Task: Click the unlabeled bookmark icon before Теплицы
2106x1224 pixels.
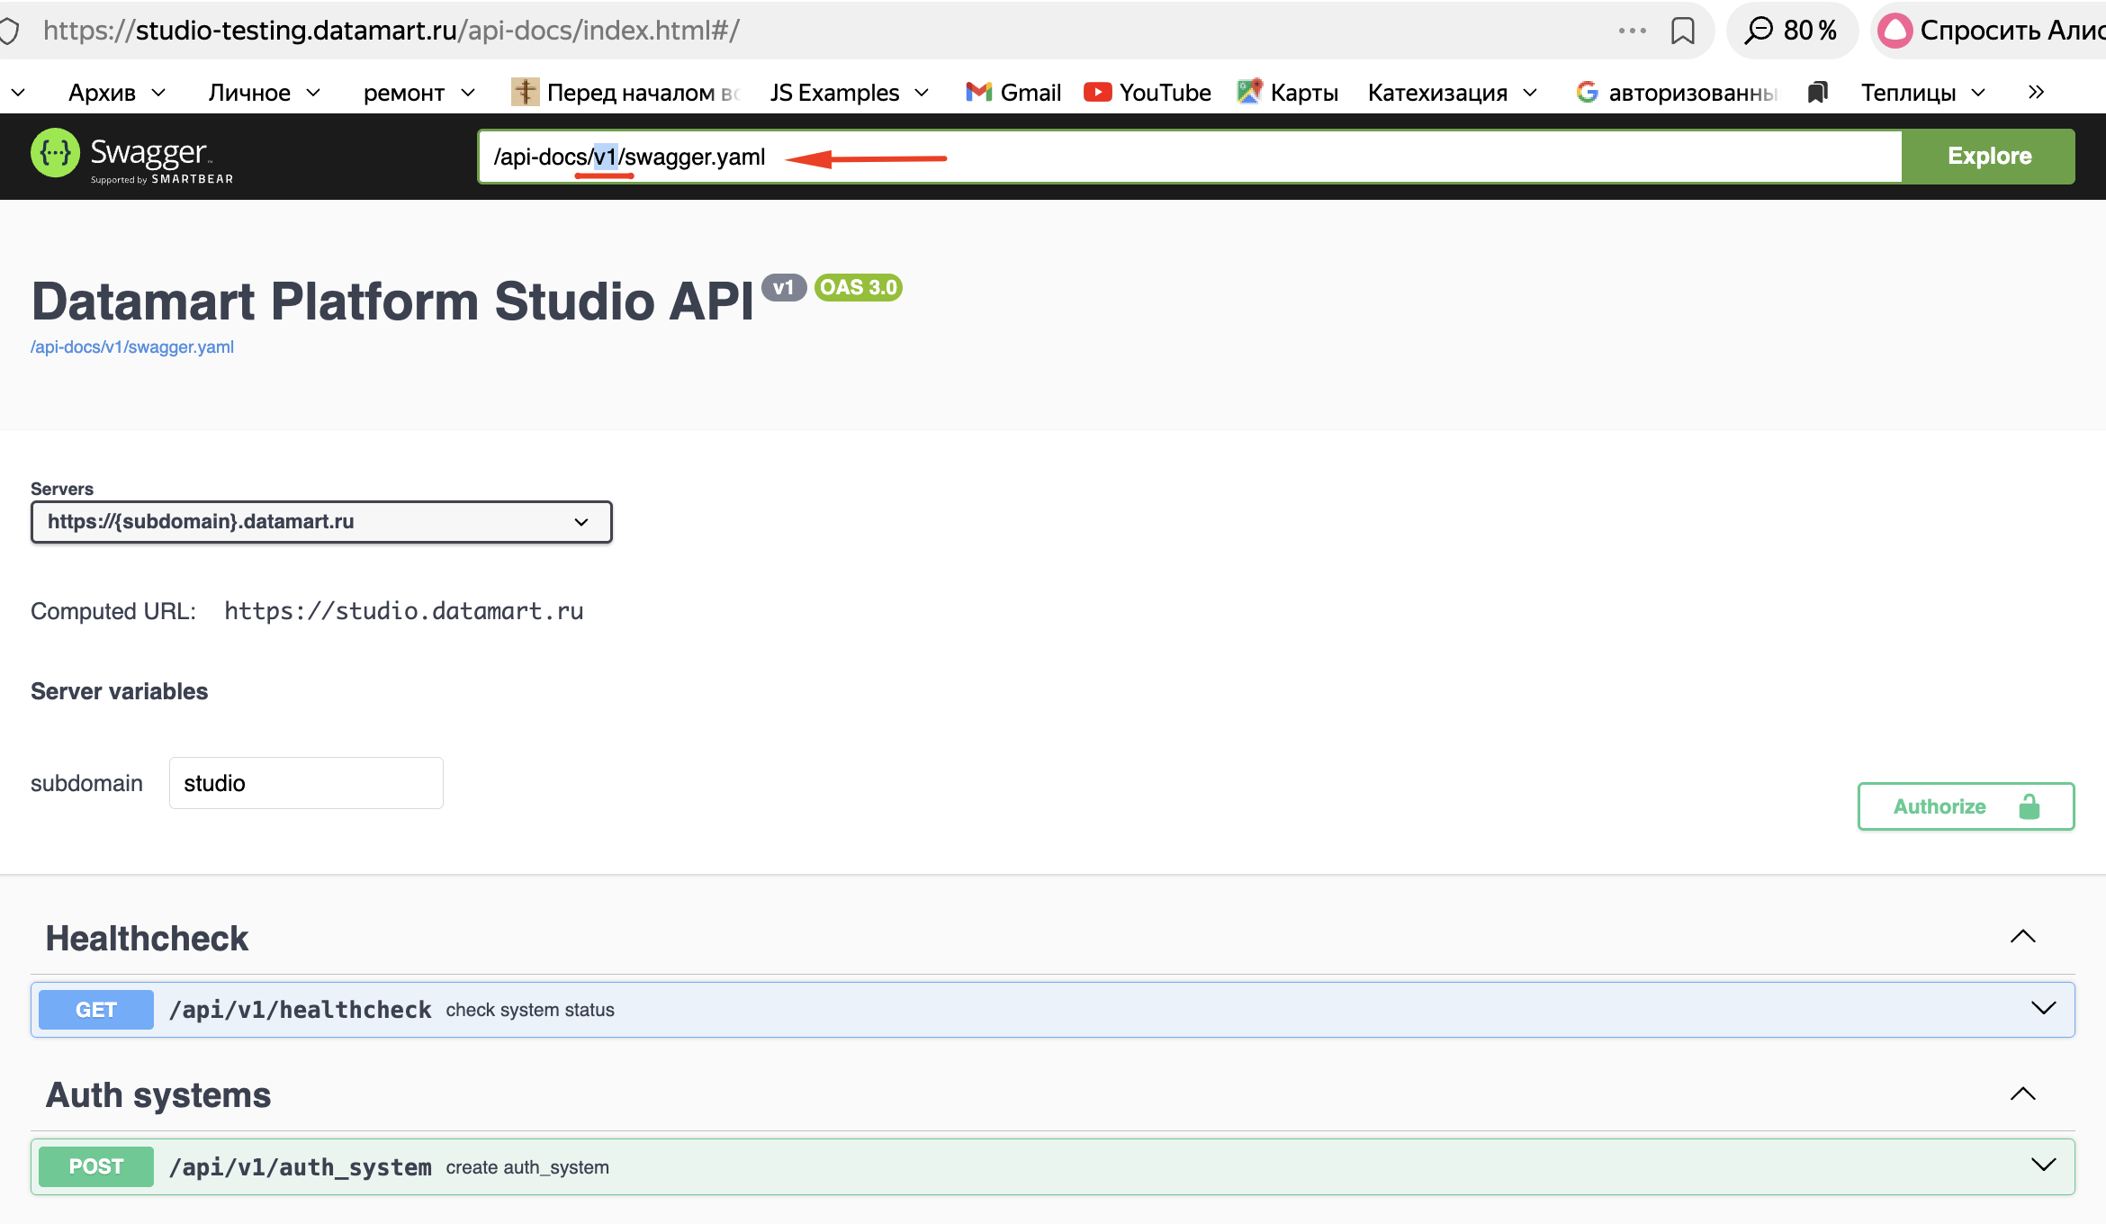Action: click(x=1818, y=93)
